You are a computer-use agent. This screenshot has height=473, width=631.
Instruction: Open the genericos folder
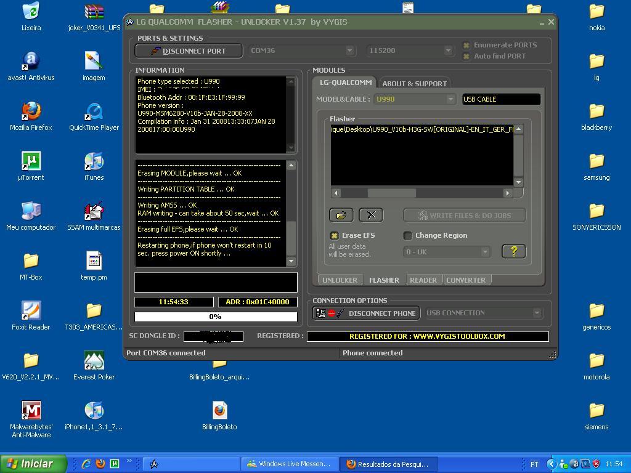coord(596,310)
